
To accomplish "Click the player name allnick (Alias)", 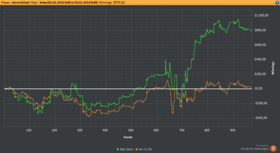I will 20,2.
